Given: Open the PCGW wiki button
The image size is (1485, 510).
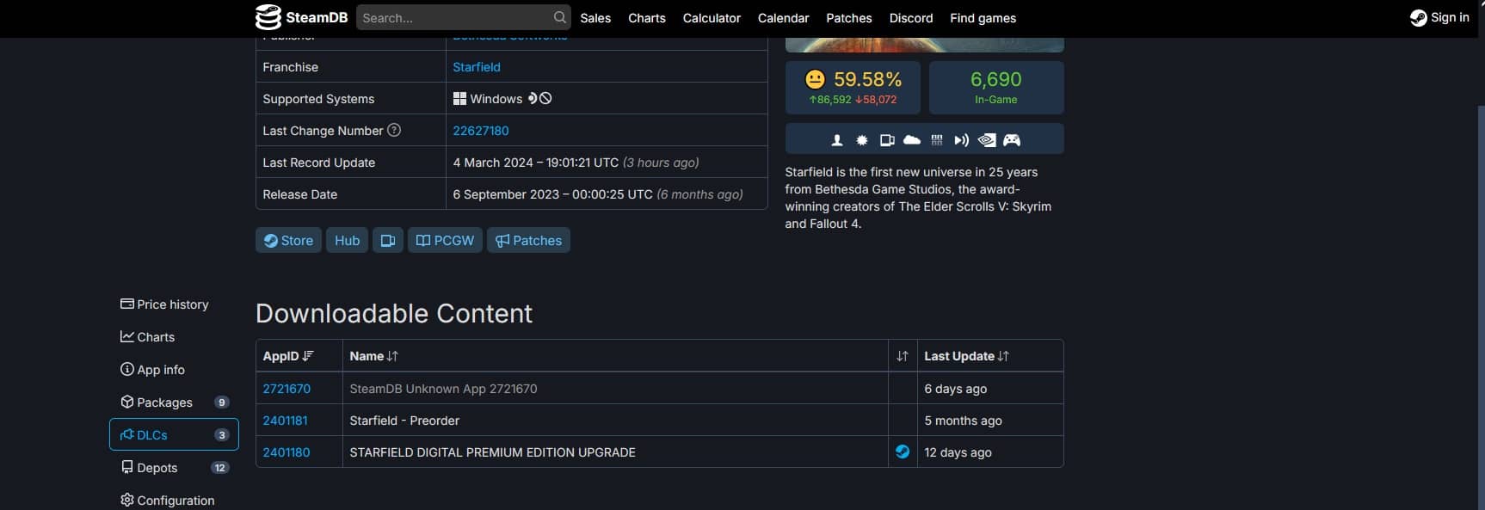Looking at the screenshot, I should (445, 240).
